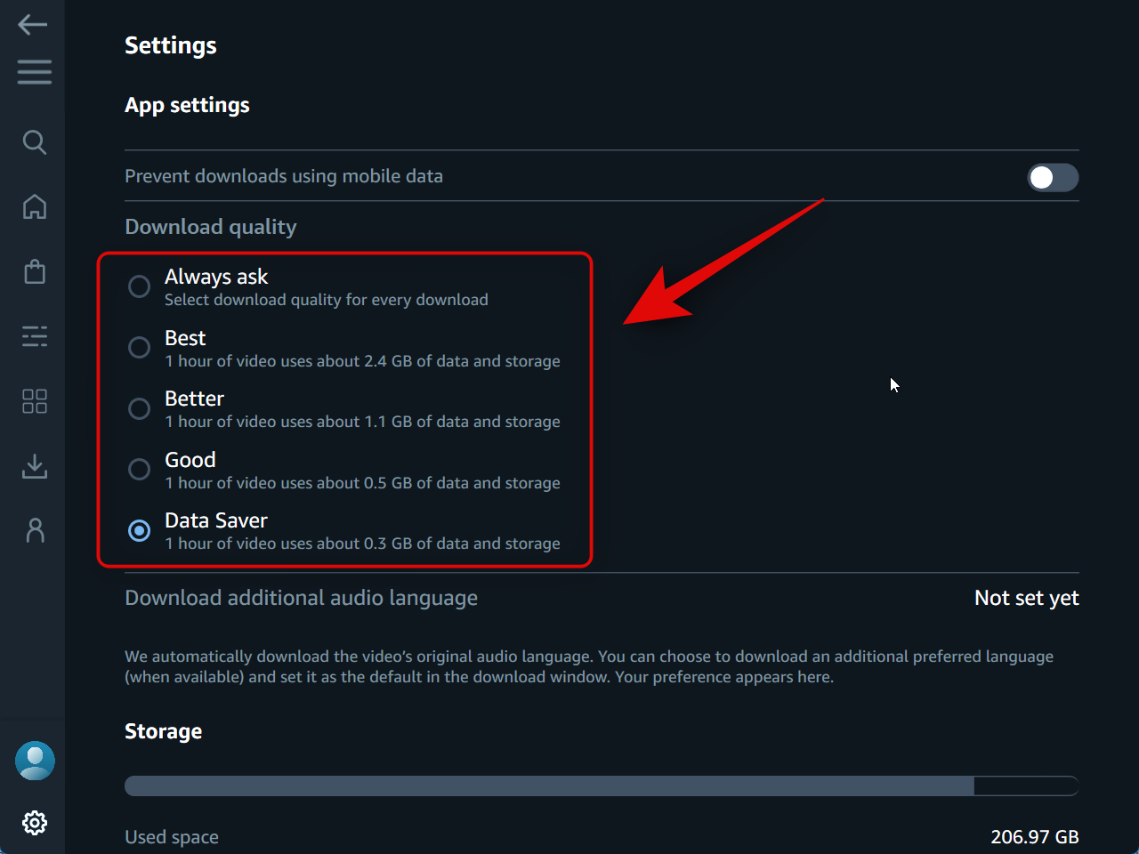Click the user avatar picture
This screenshot has height=854, width=1139.
(x=35, y=761)
